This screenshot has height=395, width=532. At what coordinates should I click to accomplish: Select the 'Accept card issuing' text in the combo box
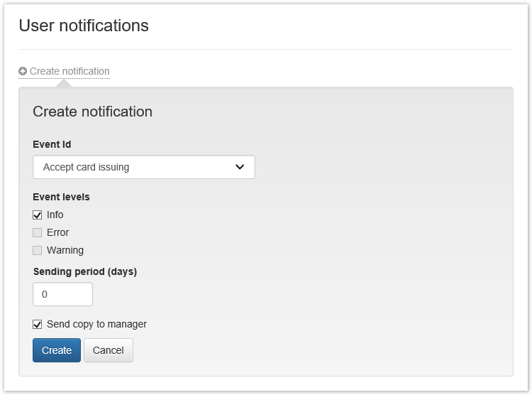click(87, 168)
